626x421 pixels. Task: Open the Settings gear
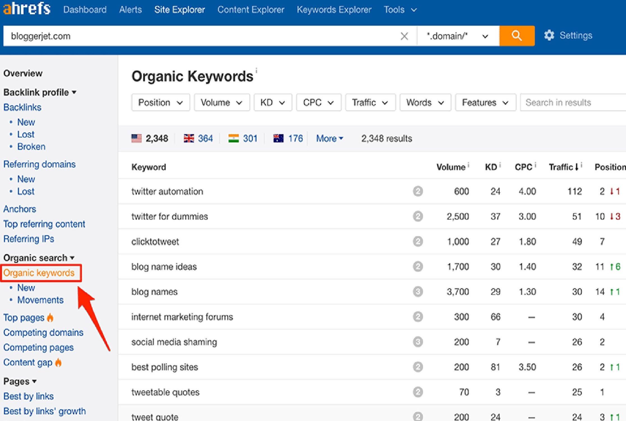pos(550,35)
